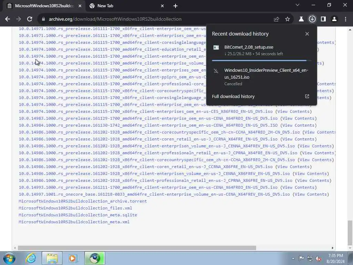
Task: Download 10.0.14986 amd64 professionaln_retail ISO
Action: click(158, 153)
